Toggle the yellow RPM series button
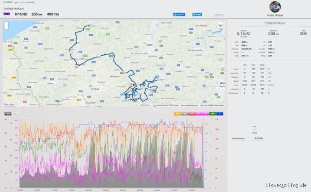 pos(178,114)
